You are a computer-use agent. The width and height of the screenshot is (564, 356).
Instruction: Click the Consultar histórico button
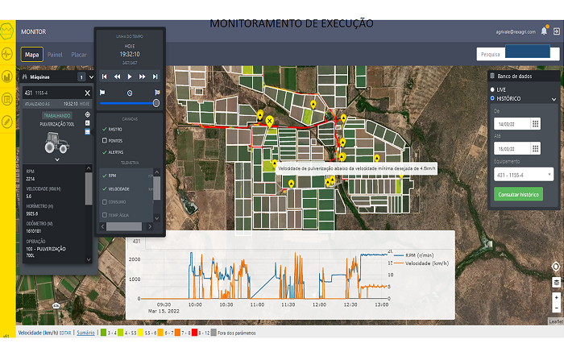518,194
